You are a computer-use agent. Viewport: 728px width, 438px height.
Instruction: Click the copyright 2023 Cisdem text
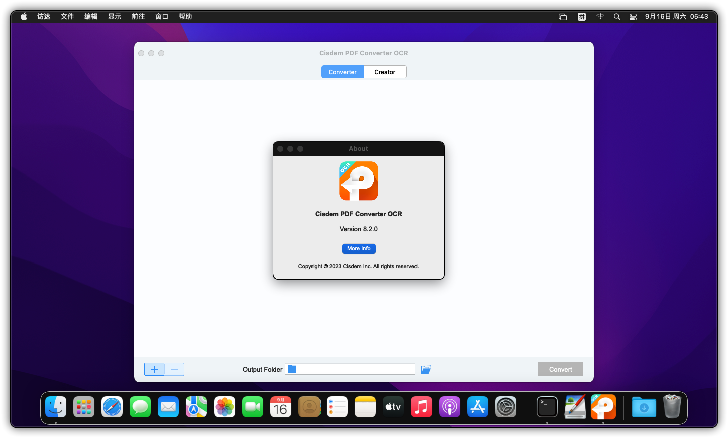coord(359,266)
